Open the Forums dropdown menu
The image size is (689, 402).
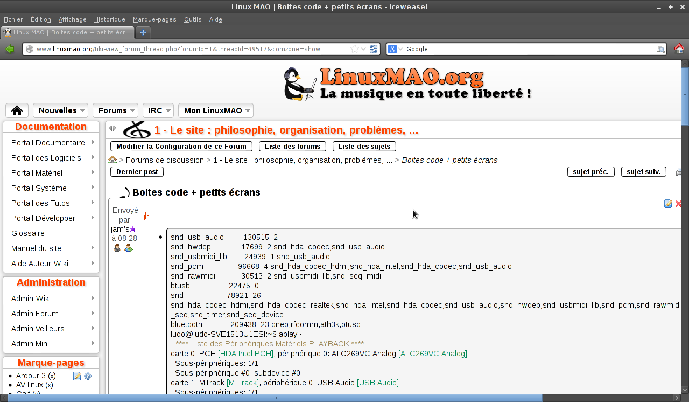[x=115, y=110]
